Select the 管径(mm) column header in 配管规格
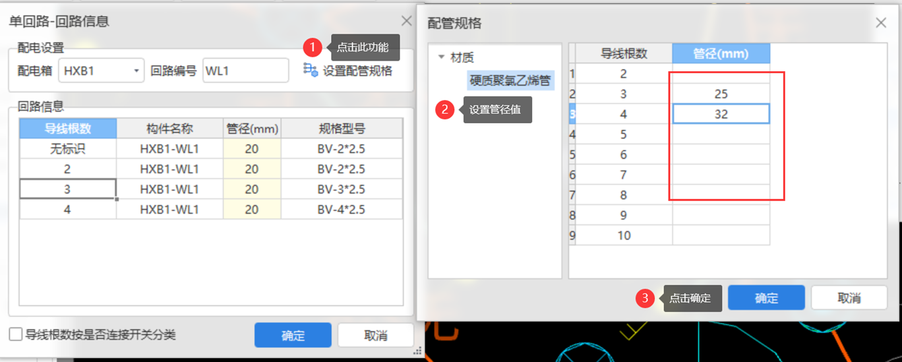Screen dimensions: 902x362 [721, 54]
